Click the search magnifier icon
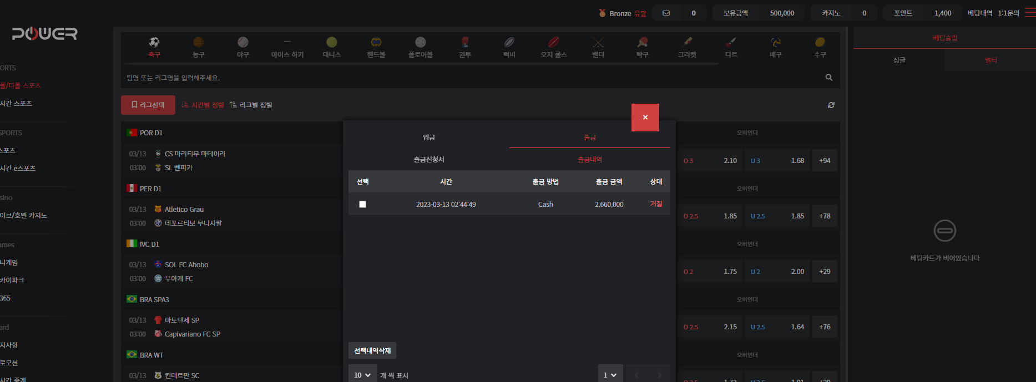 [x=828, y=78]
